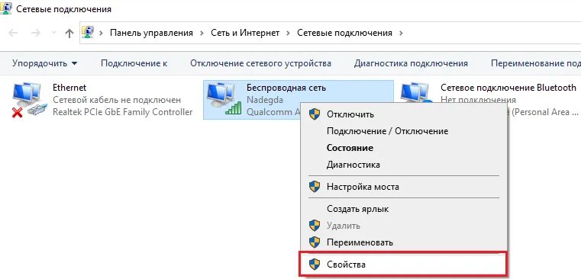The image size is (581, 279).
Task: Click the Ethernet adapter icon
Action: 29,100
